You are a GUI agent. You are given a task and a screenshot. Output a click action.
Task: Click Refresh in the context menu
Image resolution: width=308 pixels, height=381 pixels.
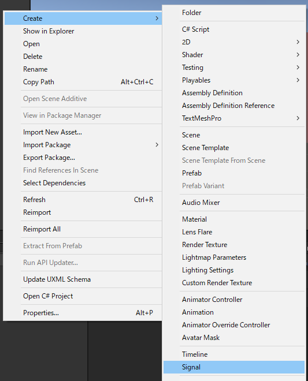point(83,200)
